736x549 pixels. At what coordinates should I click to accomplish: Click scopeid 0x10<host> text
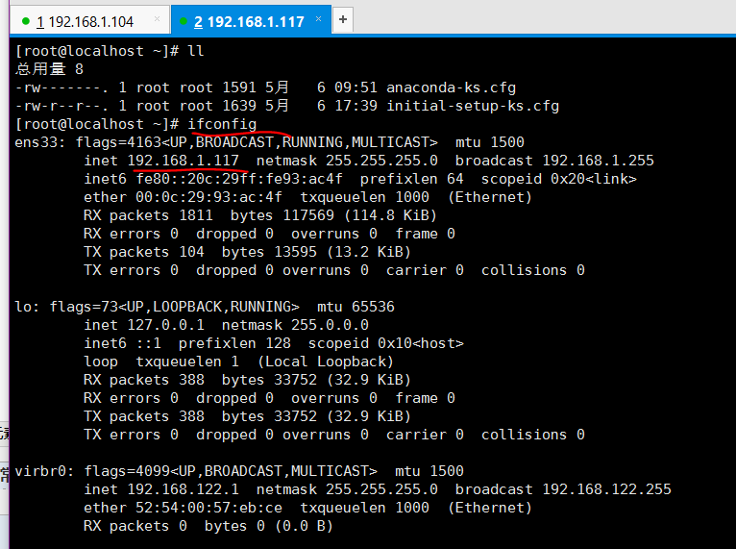coord(386,343)
